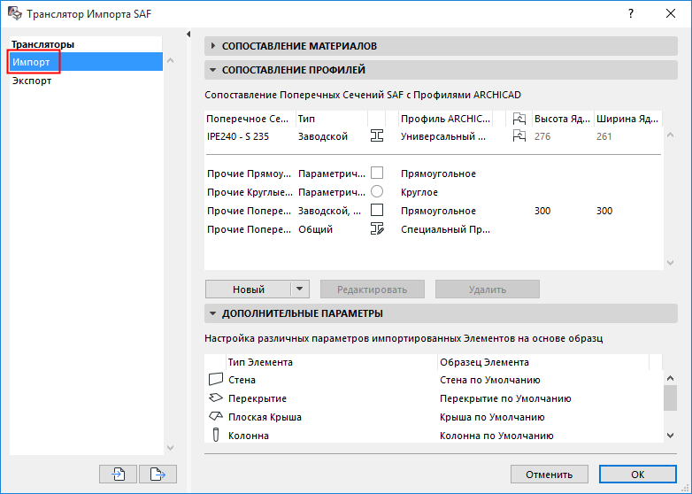The height and width of the screenshot is (494, 692).
Task: Click the Перекрытие slab element icon
Action: click(215, 398)
